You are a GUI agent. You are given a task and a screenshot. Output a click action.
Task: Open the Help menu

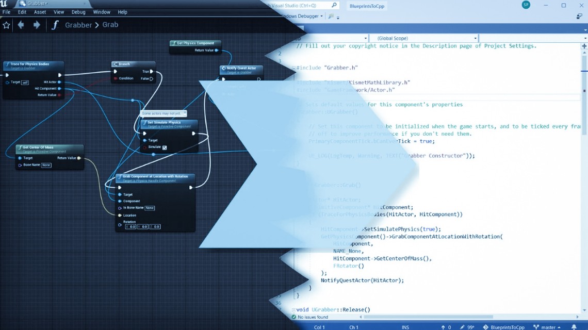[122, 12]
